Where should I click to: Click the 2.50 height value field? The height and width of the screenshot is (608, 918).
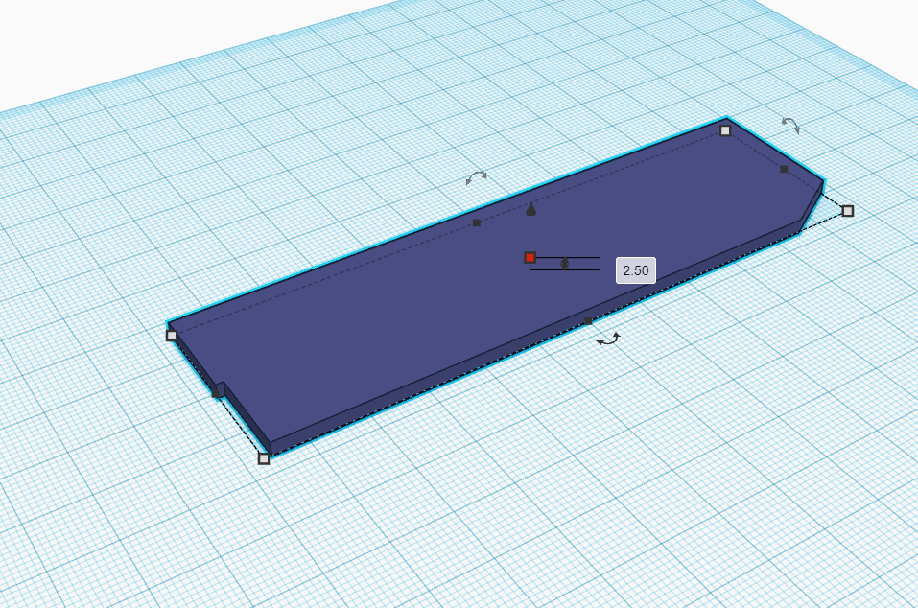(634, 270)
